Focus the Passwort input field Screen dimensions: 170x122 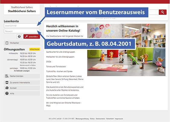pyautogui.click(x=22, y=31)
